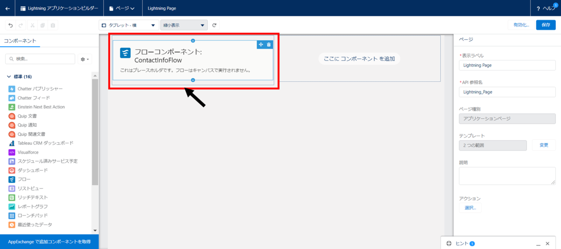The height and width of the screenshot is (249, 561).
Task: Close the ヒント panel
Action: coord(548,243)
